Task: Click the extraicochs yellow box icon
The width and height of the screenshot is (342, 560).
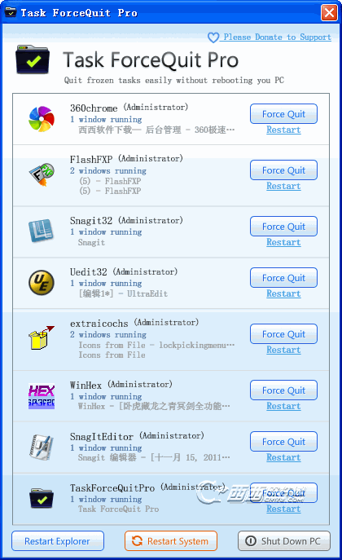Action: tap(42, 337)
